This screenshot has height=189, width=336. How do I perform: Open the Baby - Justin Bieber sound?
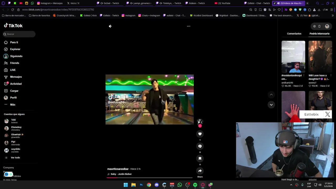(x=121, y=174)
